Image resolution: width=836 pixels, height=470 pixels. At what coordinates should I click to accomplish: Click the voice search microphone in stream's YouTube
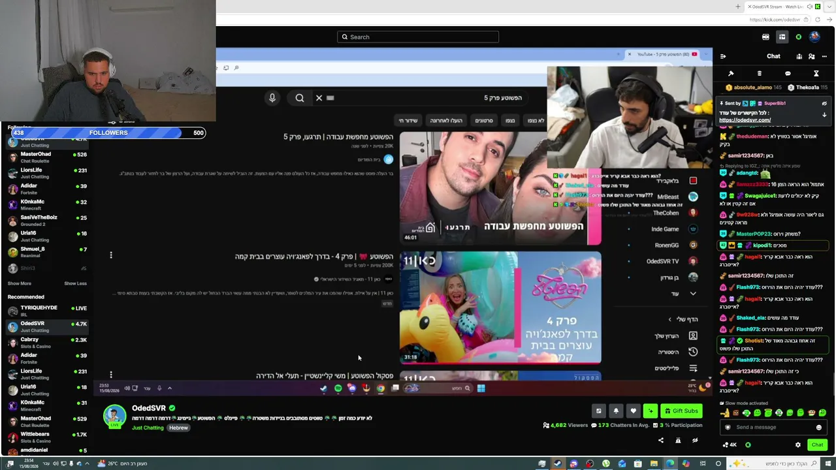coord(272,98)
